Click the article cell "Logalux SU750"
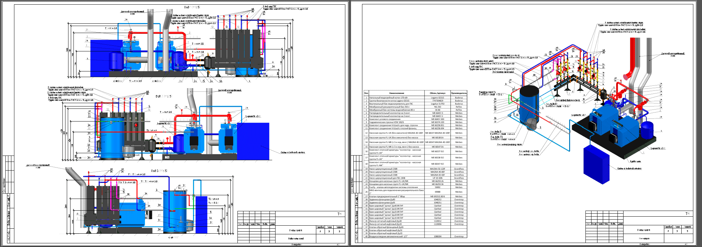 tap(437, 104)
